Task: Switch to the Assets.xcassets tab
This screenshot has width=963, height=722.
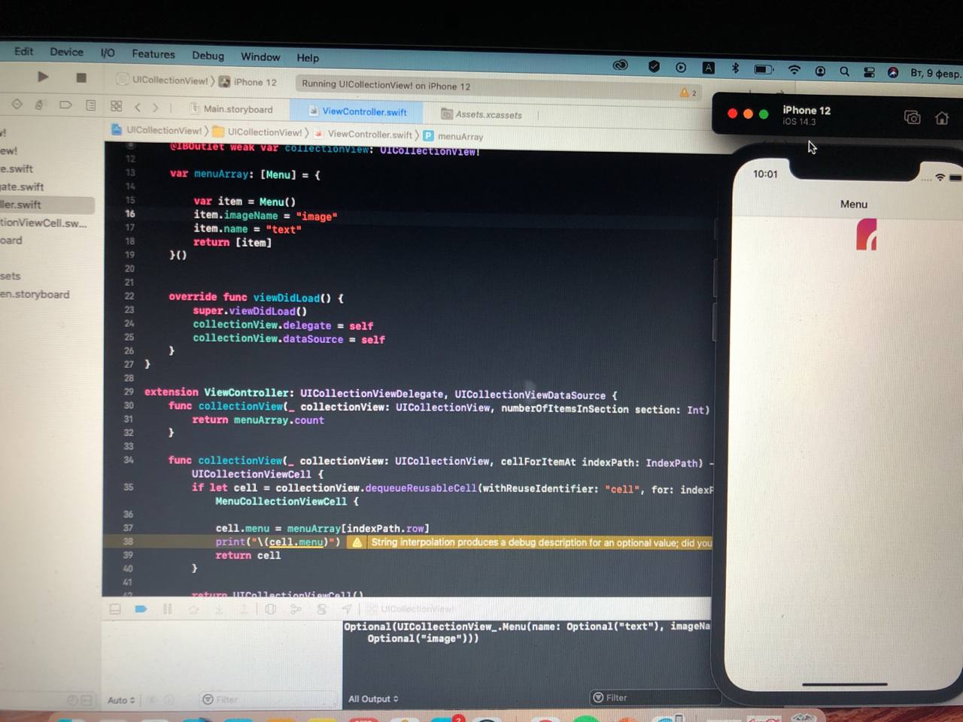Action: click(x=481, y=114)
